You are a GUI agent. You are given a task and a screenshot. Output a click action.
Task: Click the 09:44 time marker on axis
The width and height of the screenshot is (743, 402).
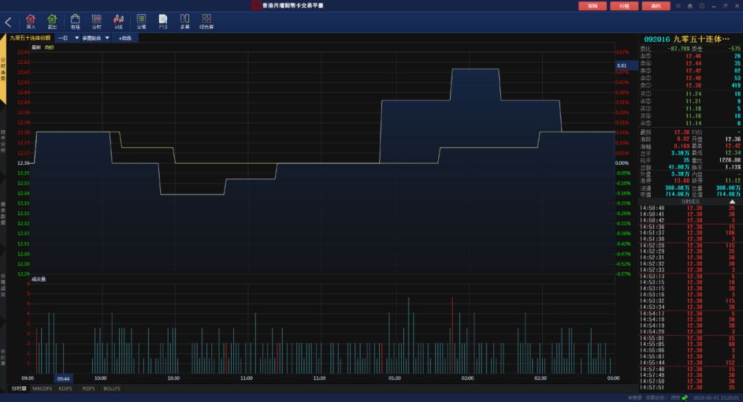(x=63, y=379)
